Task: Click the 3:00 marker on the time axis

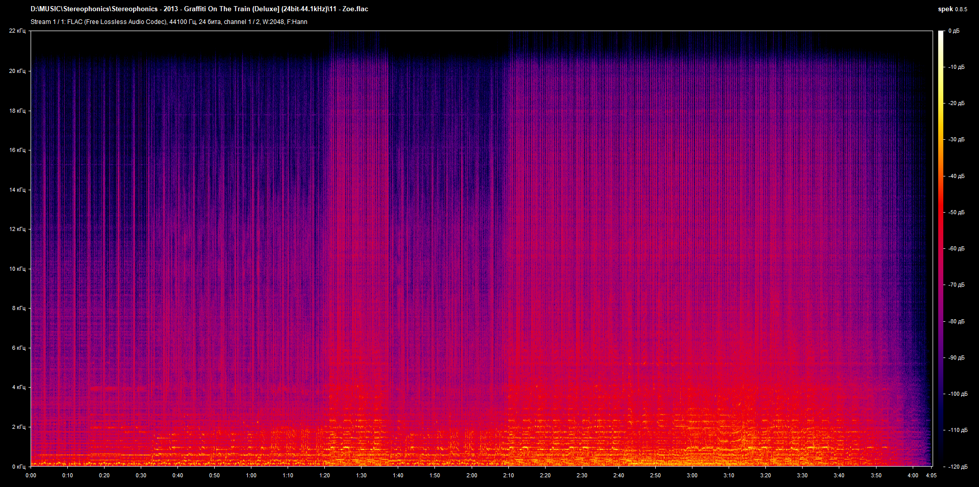Action: point(692,475)
